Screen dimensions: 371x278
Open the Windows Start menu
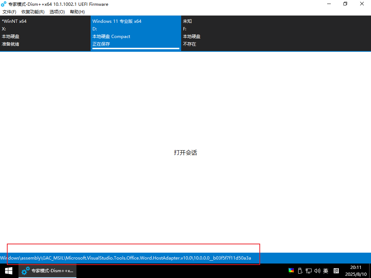tap(9, 271)
